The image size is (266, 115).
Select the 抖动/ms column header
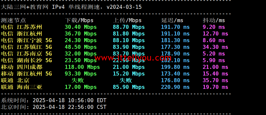214,21
